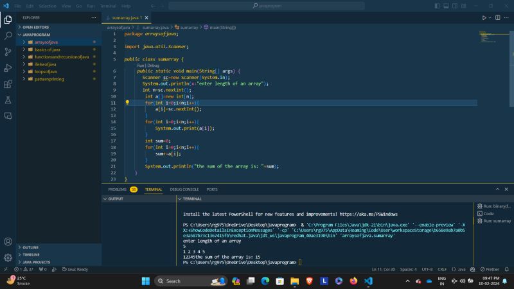Open notifications bell in status bar

click(506, 269)
